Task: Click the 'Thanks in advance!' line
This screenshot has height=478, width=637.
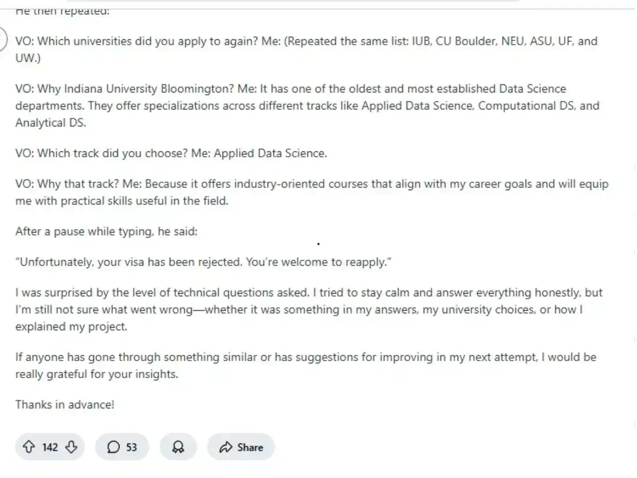Action: [65, 404]
